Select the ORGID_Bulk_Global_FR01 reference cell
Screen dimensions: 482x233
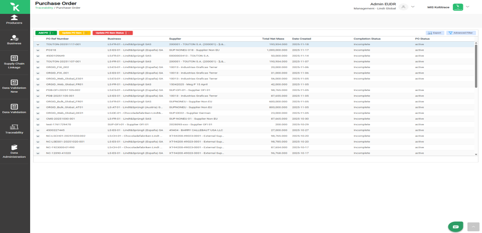point(64,102)
